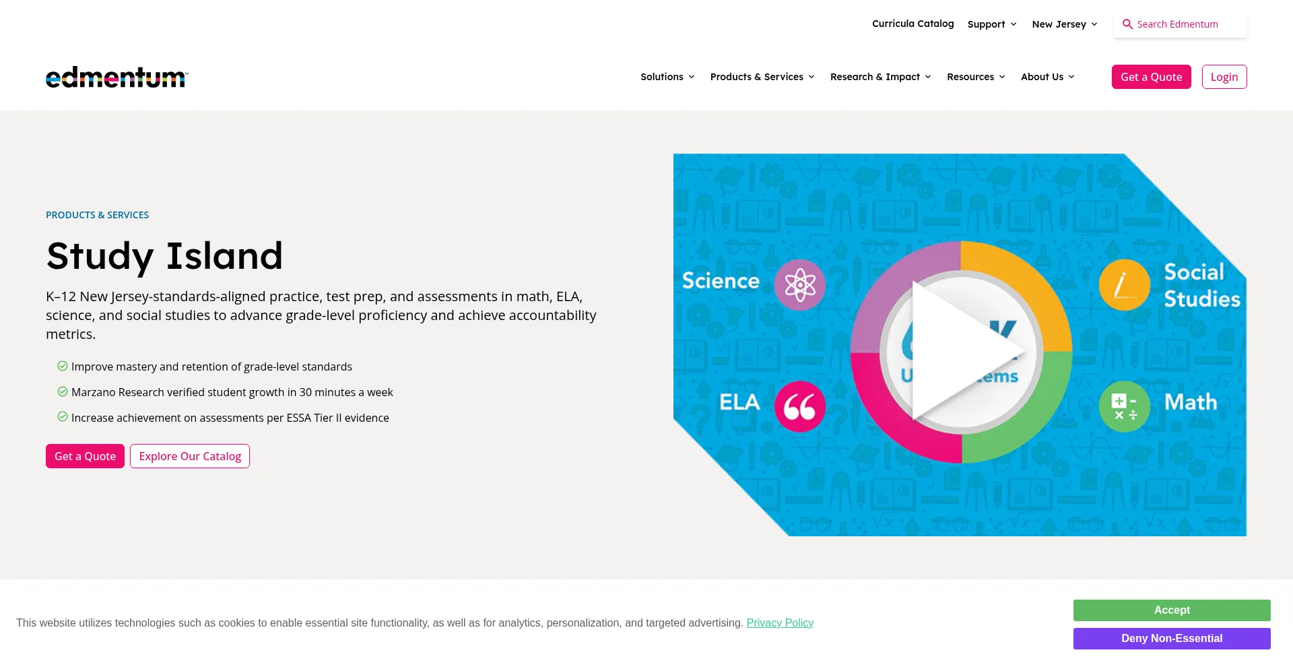
Task: Click the Science atom icon
Action: click(x=799, y=284)
